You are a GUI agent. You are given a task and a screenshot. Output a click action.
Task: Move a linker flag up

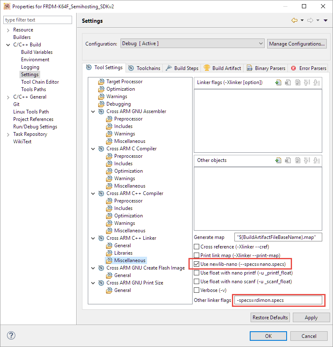point(308,82)
